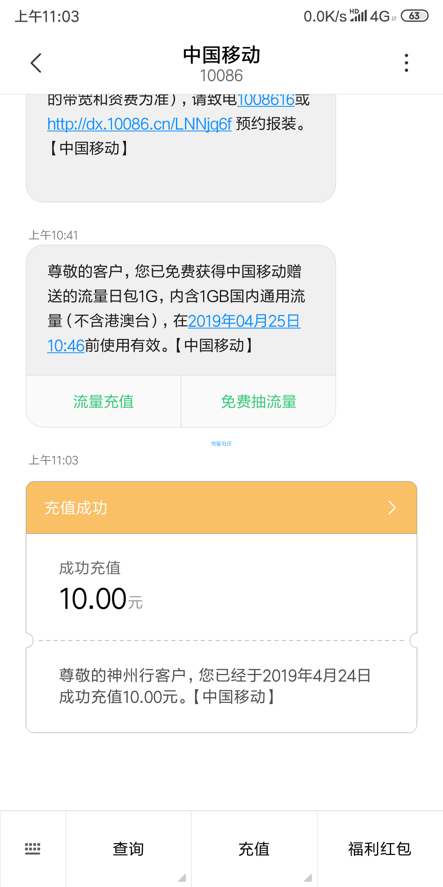Expand the 充值 bottom menu

tap(254, 849)
